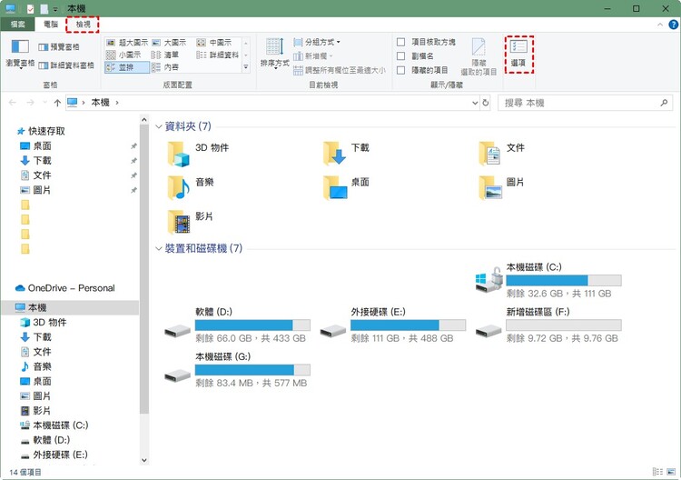Select 快速存取 in navigation sidebar
681x480 pixels.
(40, 131)
